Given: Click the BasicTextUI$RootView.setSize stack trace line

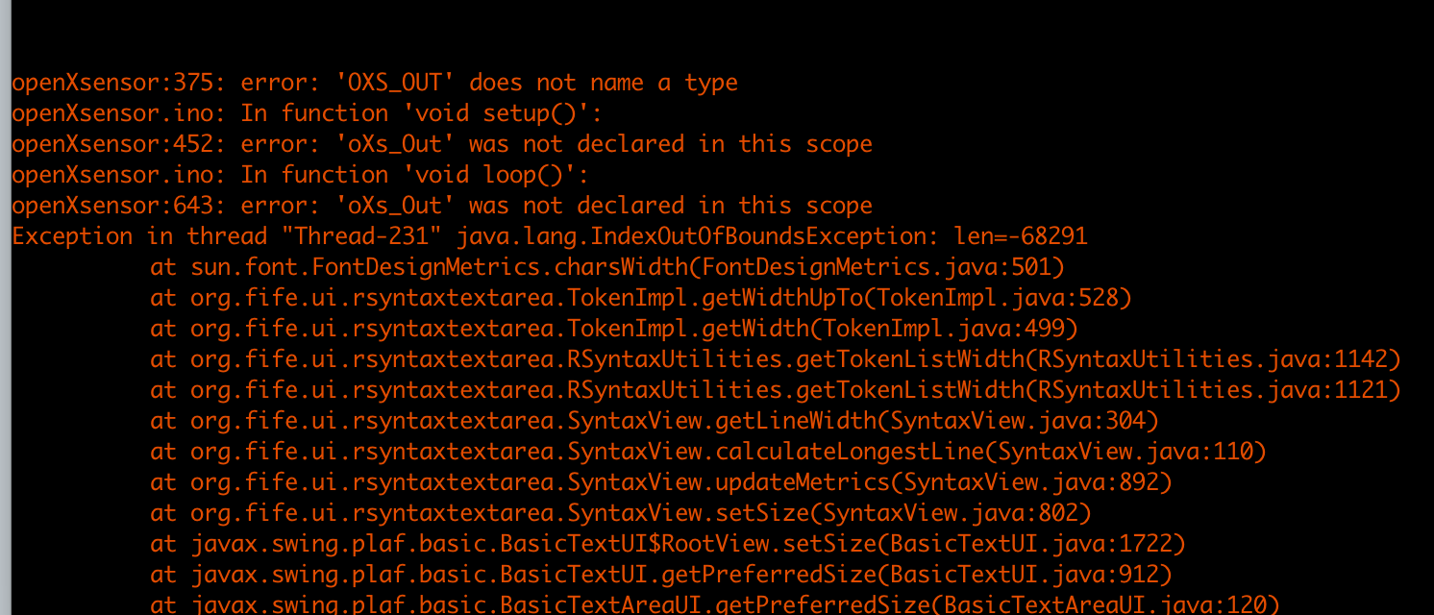Looking at the screenshot, I should click(x=668, y=544).
